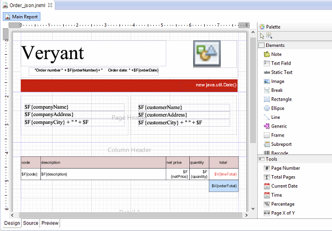Choose the Page Number tool
This screenshot has height=231, width=332.
pos(285,168)
